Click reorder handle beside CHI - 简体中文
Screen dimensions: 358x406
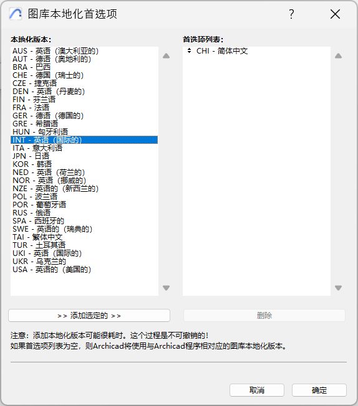(190, 51)
